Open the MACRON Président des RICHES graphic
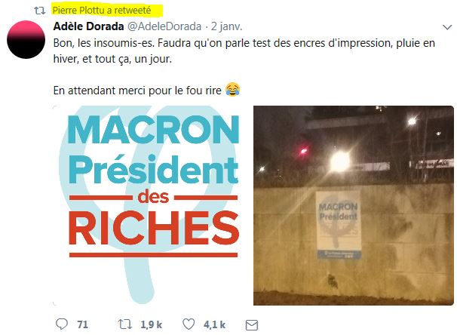This screenshot has width=457, height=335. pyautogui.click(x=152, y=206)
